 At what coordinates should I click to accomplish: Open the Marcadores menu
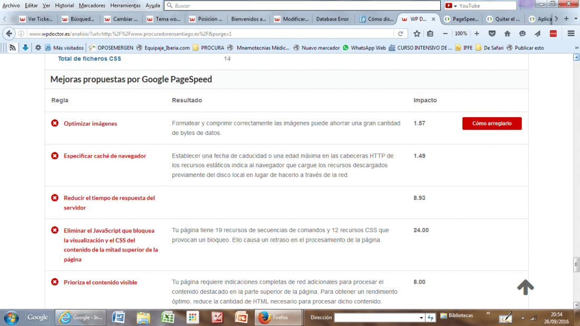click(x=92, y=6)
